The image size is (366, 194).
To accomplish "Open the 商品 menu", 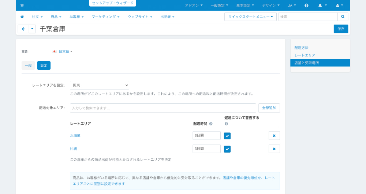I will coord(56,17).
